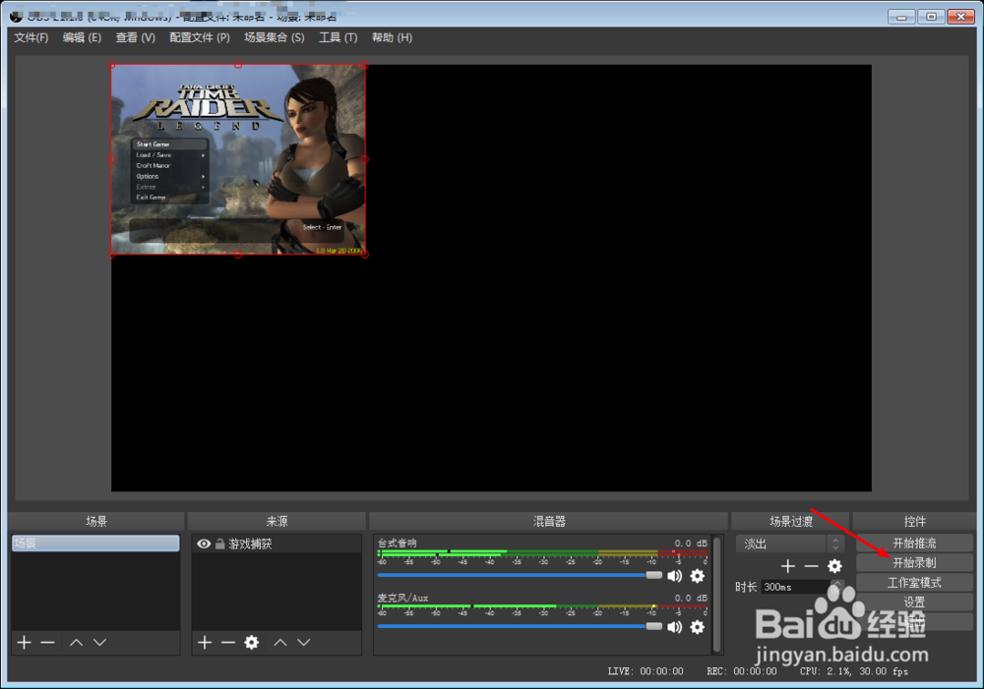Remove scene transition with minus icon
Viewport: 984px width, 689px height.
pyautogui.click(x=812, y=566)
